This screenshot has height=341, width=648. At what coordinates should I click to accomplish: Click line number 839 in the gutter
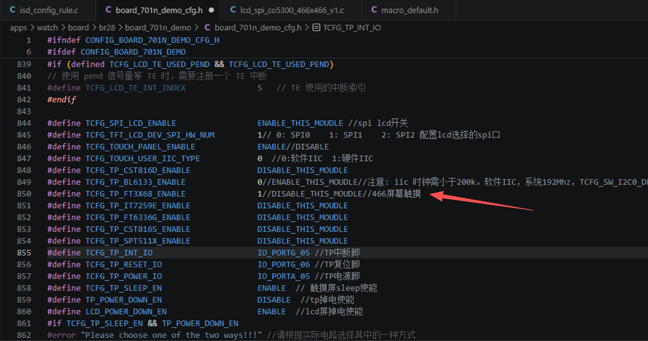[24, 65]
